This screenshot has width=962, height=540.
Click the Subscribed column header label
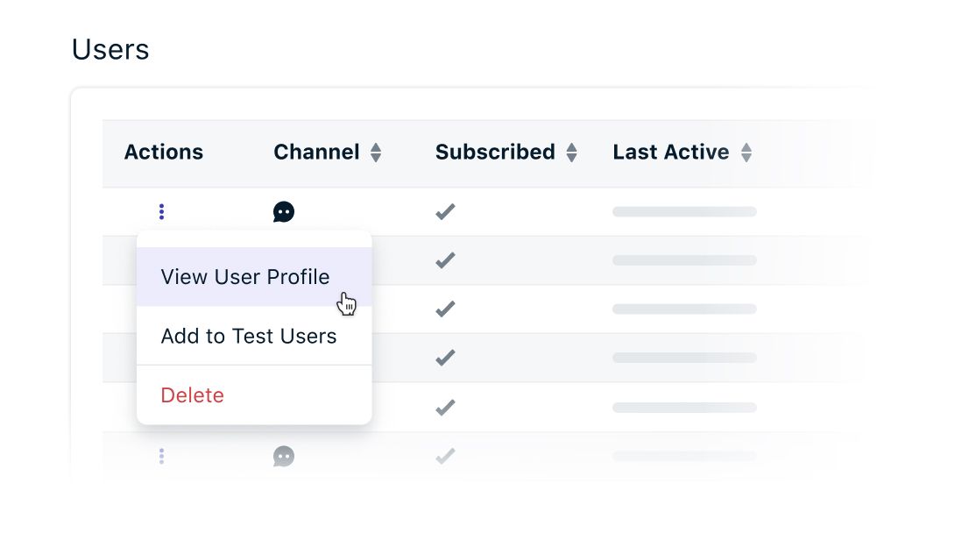point(495,153)
